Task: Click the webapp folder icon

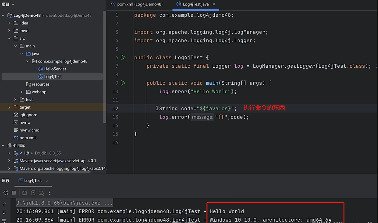Action: tap(28, 92)
